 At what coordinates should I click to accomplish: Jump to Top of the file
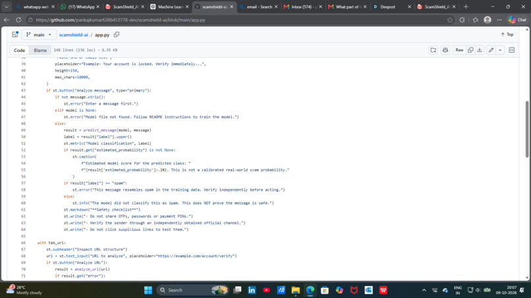(507, 34)
